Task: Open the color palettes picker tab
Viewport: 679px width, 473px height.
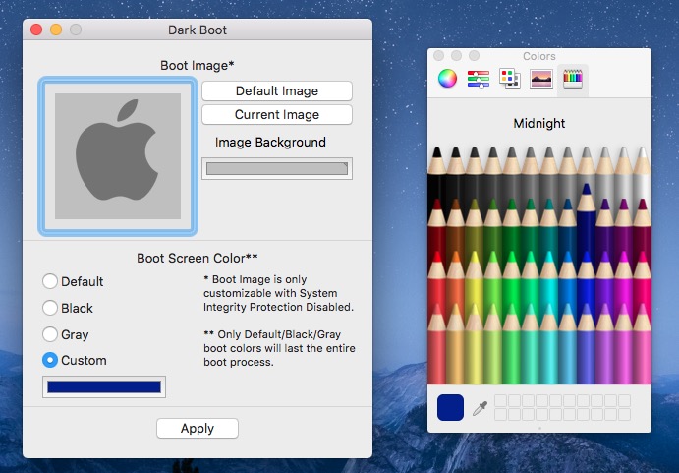Action: click(509, 79)
